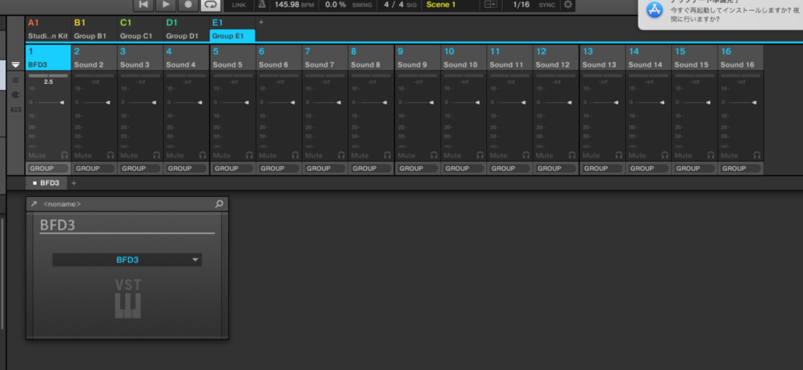
Task: Open the BFD3 plug-in dropdown menu
Action: [x=127, y=259]
